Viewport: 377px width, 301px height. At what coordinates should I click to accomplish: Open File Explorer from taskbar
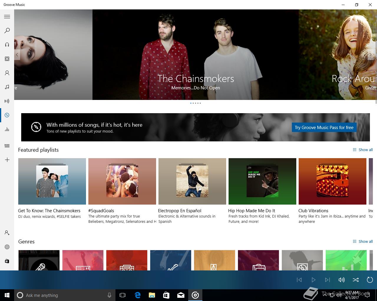[x=152, y=295]
